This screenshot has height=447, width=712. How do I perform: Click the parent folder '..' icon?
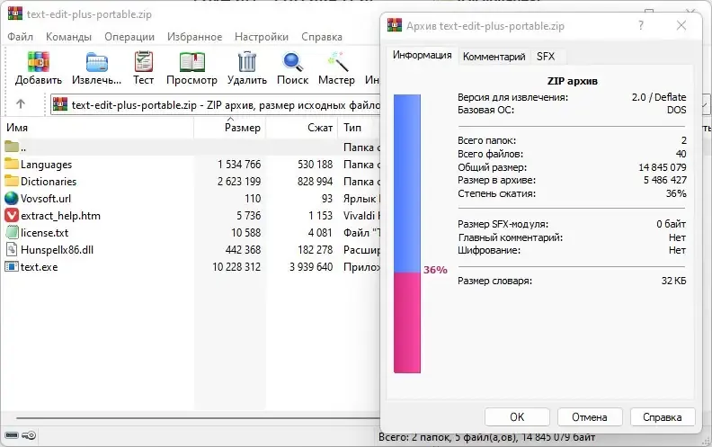point(12,147)
